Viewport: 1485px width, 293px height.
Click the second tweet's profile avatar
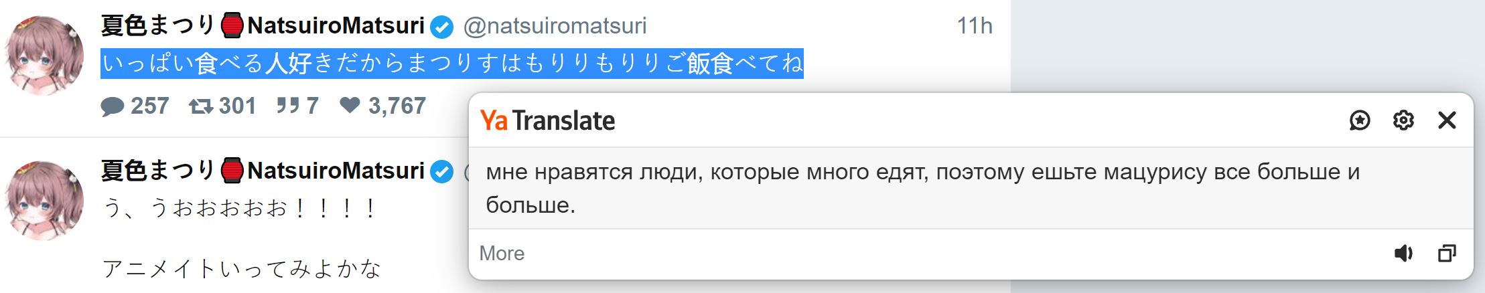(x=44, y=199)
